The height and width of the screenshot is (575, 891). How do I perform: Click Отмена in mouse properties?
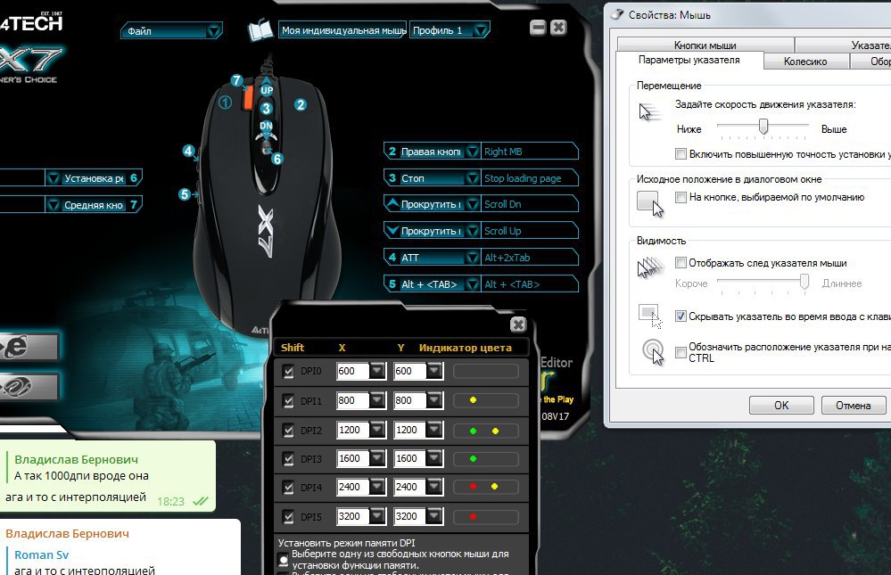[853, 405]
